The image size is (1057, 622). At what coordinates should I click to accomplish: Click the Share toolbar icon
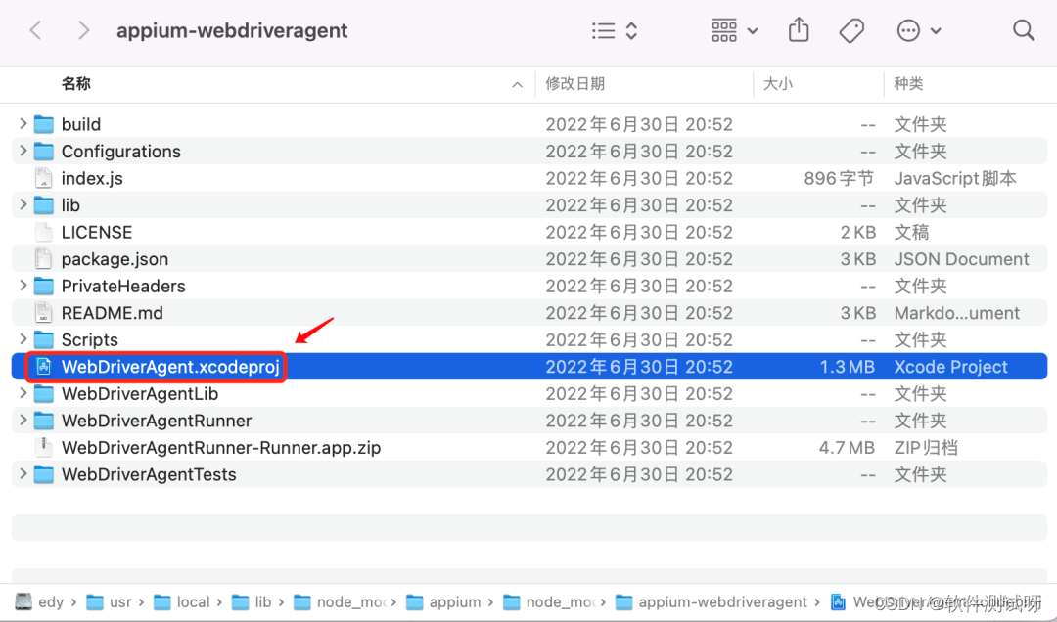[799, 29]
